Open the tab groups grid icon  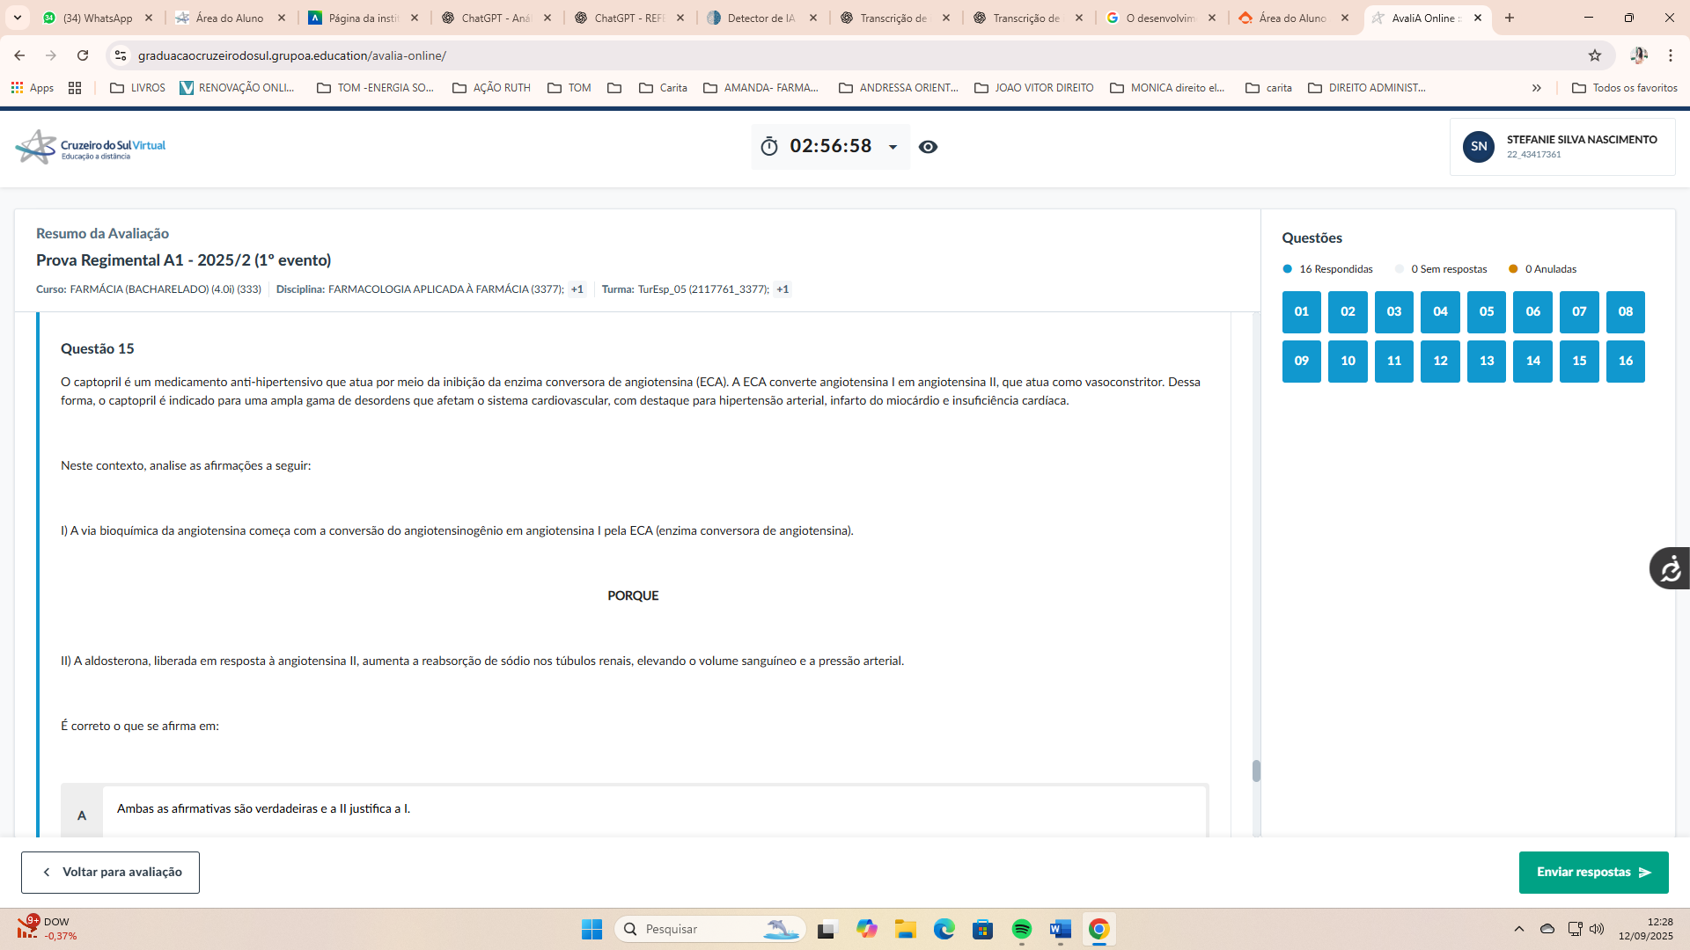tap(75, 88)
